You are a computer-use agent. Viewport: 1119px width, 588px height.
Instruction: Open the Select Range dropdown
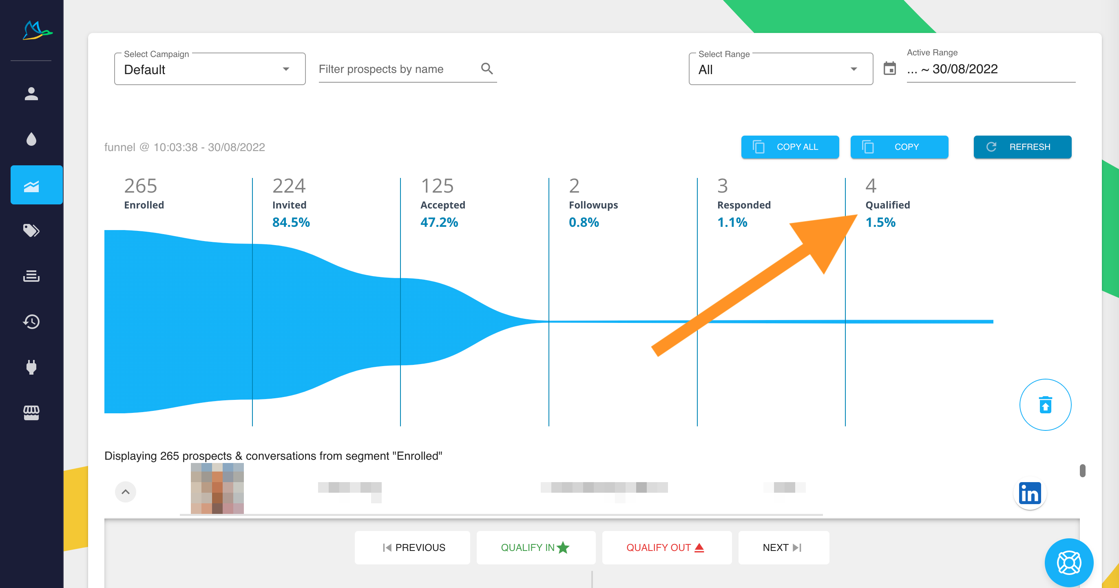tap(780, 69)
